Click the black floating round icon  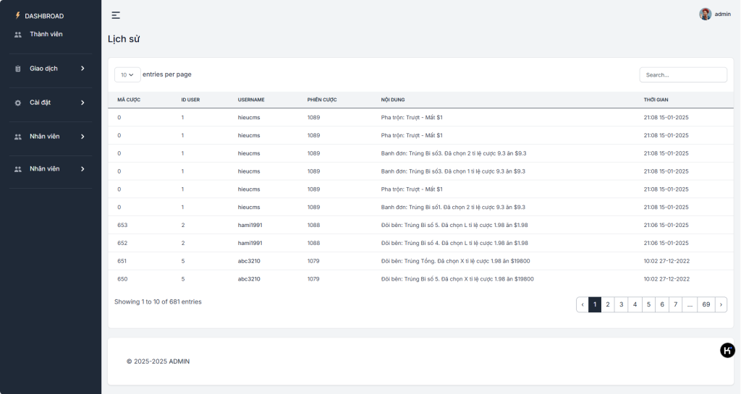727,351
